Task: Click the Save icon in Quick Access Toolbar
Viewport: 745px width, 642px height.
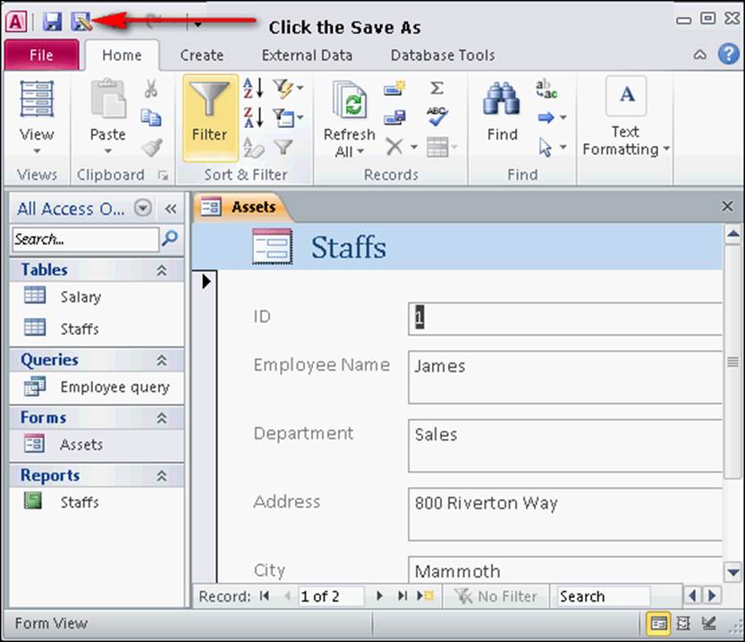Action: point(52,21)
